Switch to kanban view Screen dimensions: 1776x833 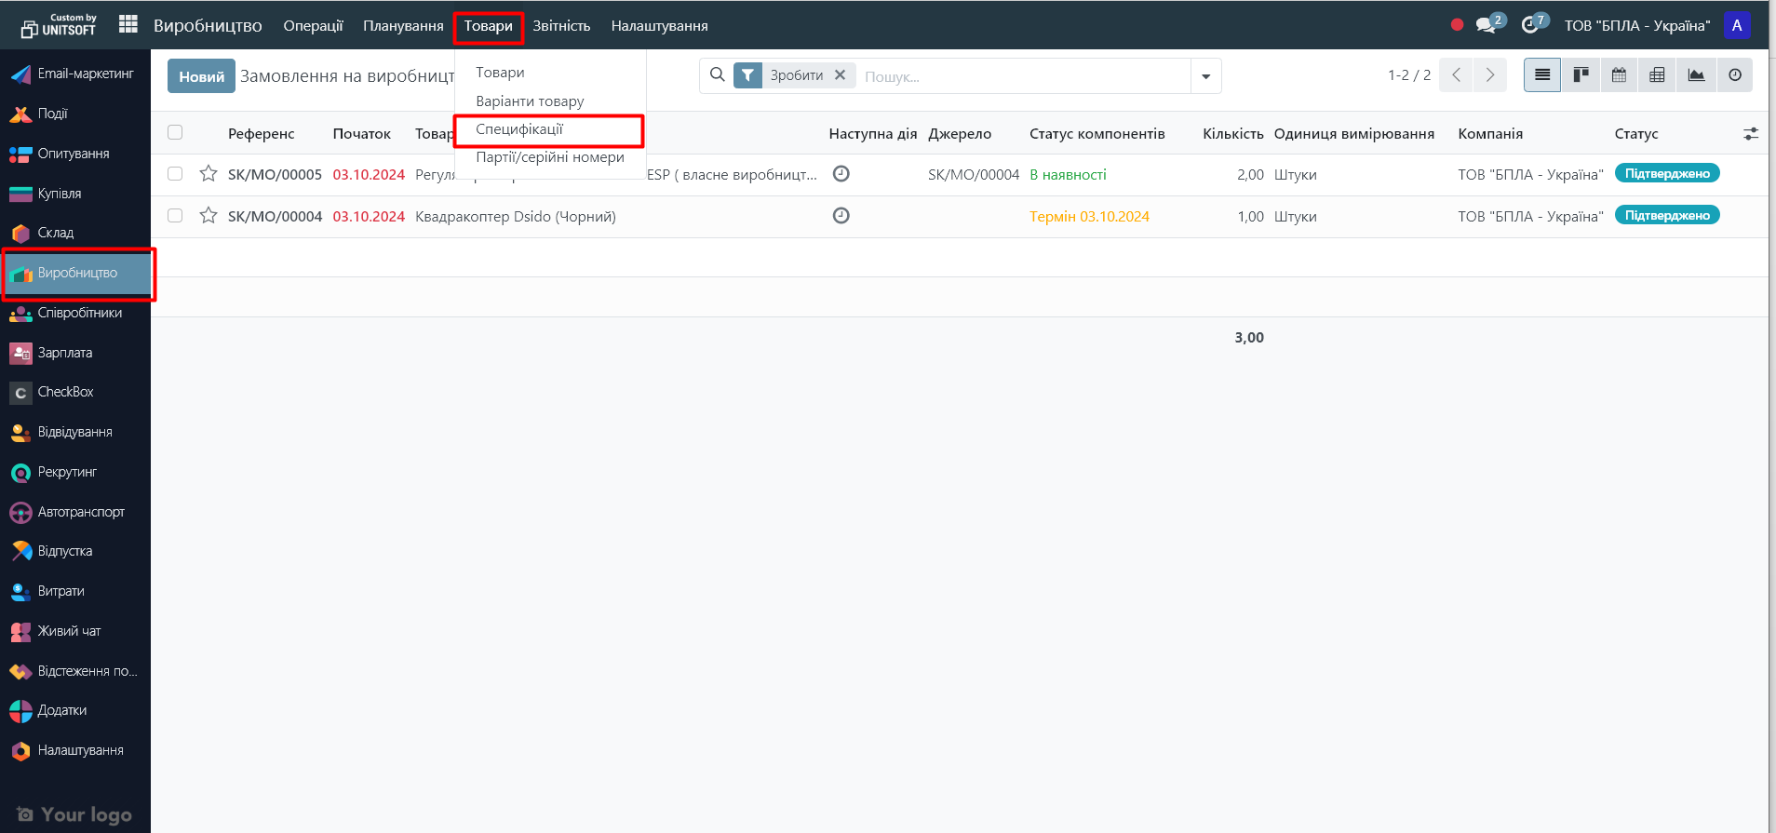tap(1581, 75)
